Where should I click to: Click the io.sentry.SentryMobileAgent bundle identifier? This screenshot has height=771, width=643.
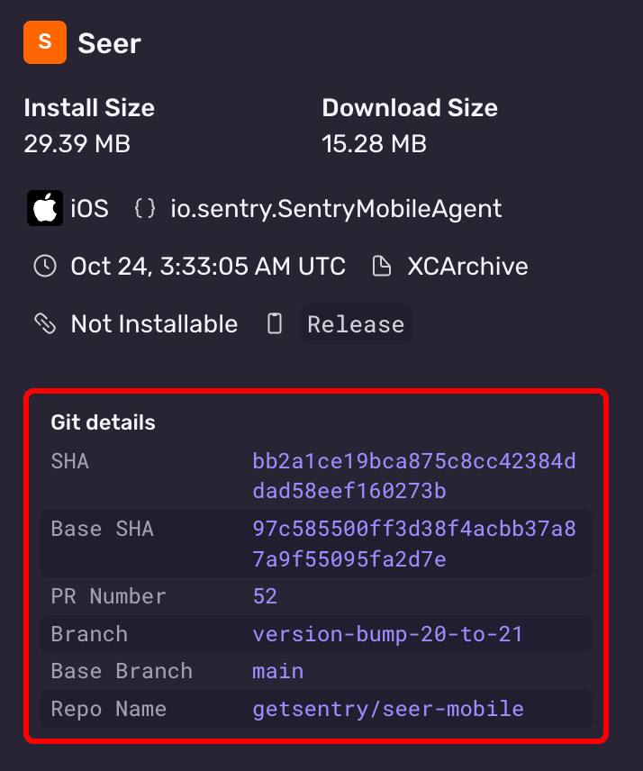click(x=336, y=208)
